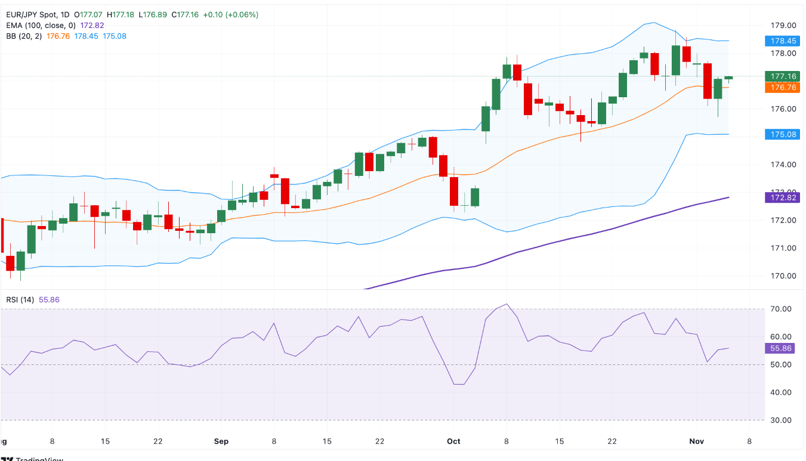Select the blue 178.45 upper band tag

click(783, 41)
